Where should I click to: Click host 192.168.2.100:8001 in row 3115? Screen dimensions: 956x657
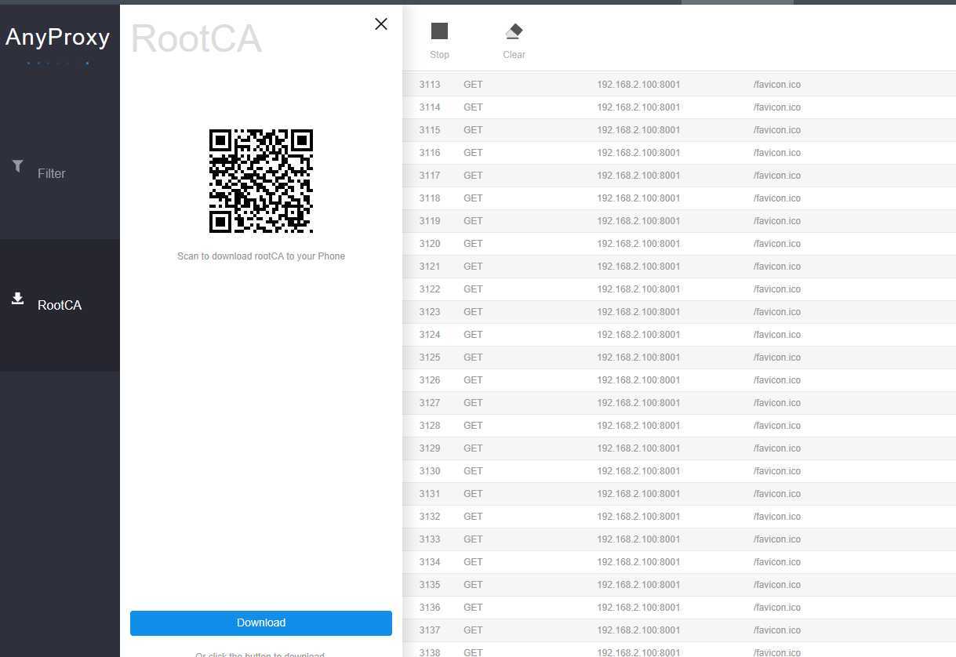(638, 130)
